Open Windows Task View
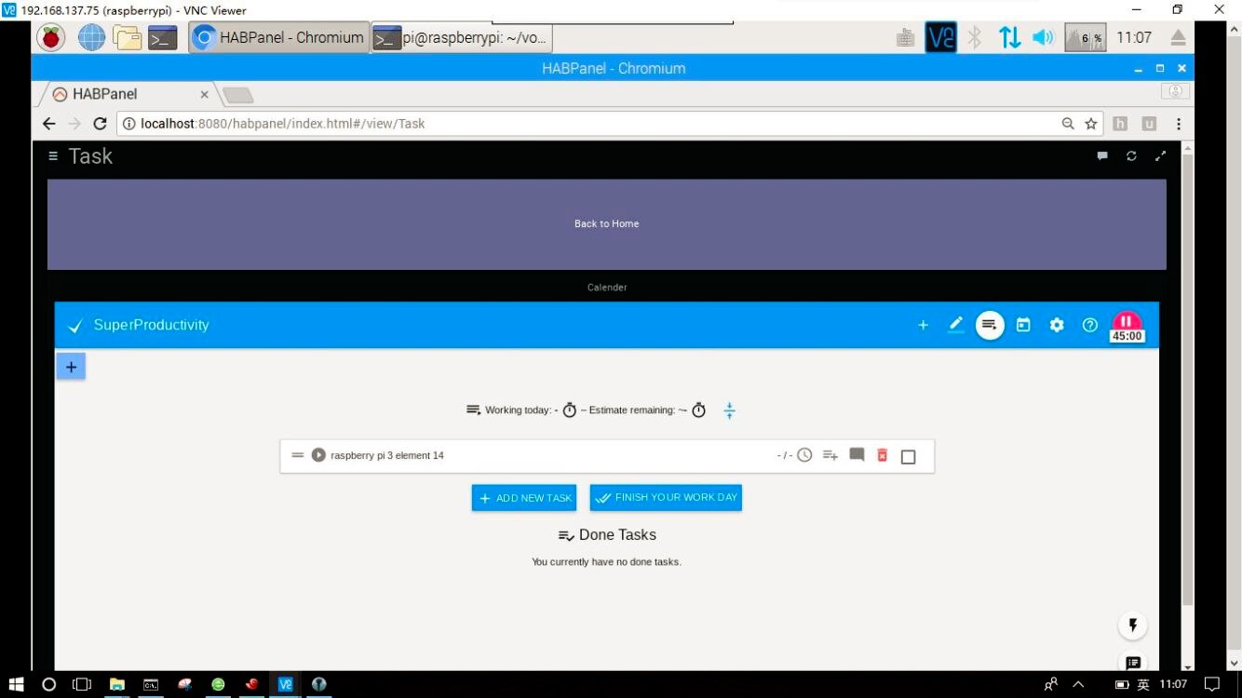The height and width of the screenshot is (698, 1242). [x=82, y=684]
